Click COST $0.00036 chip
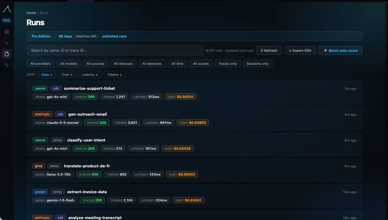This screenshot has width=388, height=220. [178, 148]
